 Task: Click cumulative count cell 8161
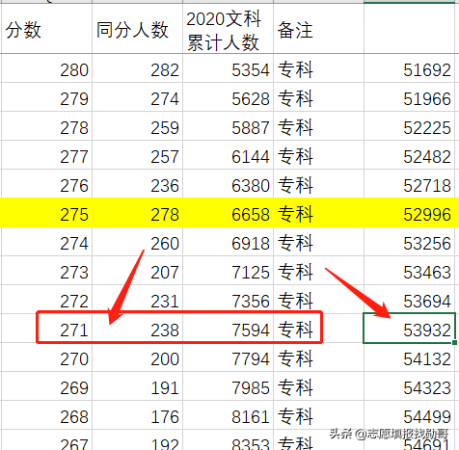(228, 414)
